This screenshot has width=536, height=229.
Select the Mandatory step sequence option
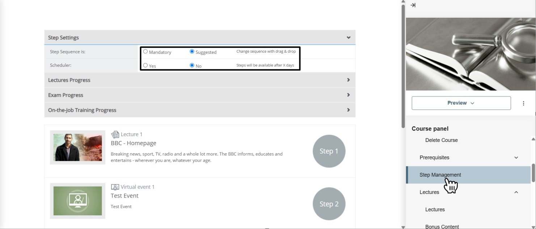tap(145, 52)
